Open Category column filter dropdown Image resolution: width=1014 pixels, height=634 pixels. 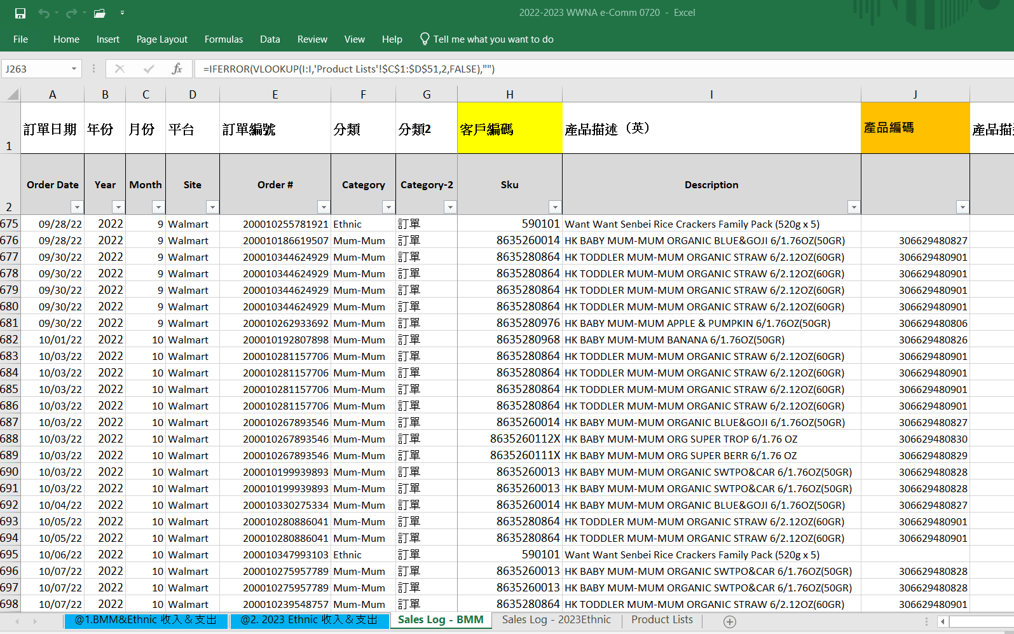point(388,207)
